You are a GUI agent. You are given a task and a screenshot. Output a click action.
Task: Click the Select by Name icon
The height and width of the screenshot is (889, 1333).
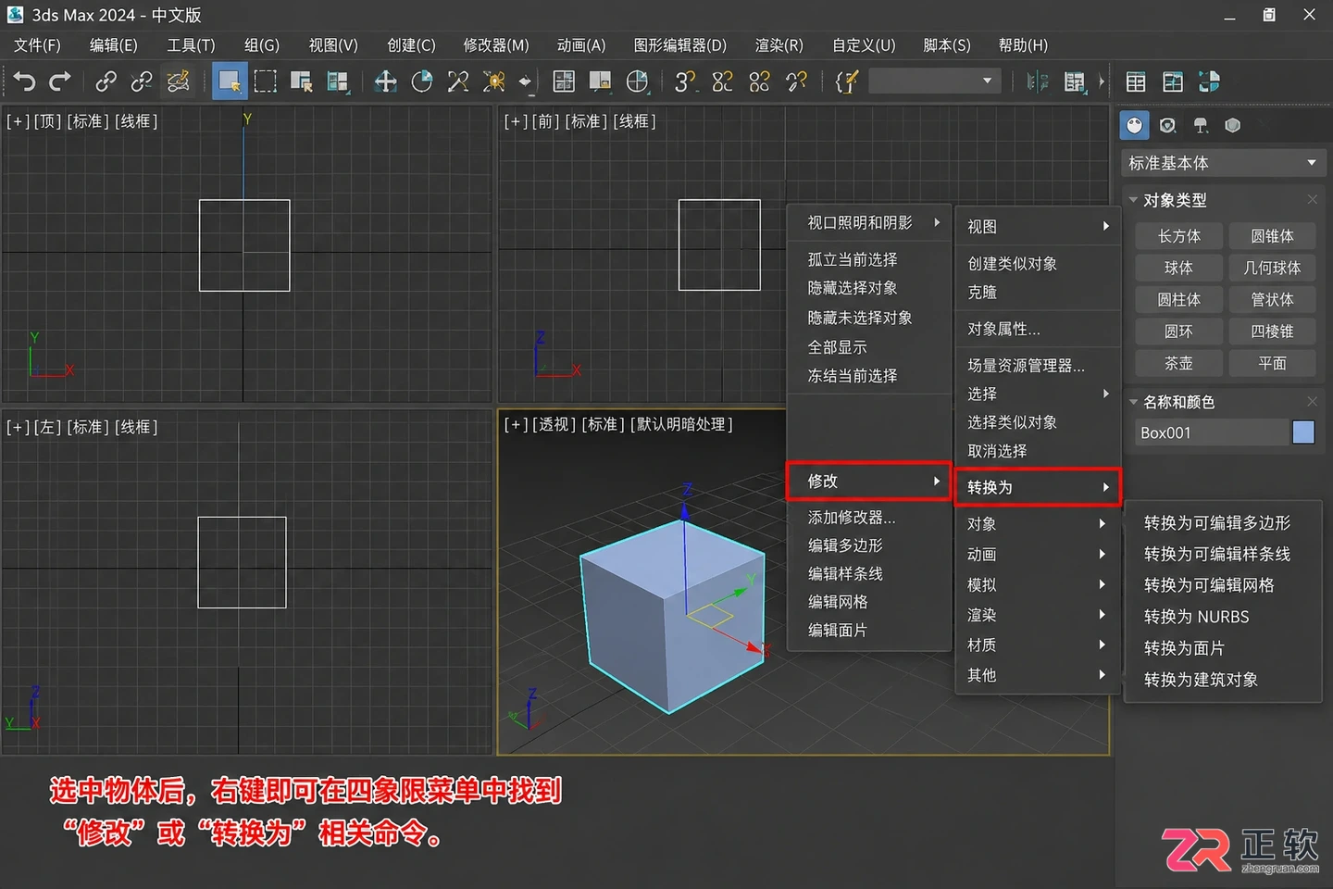(301, 81)
